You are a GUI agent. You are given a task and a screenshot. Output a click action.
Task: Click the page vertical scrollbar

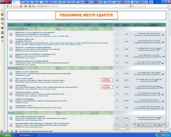coord(170,70)
